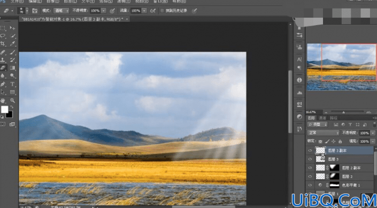Enable airbrush mode icon
This screenshot has width=377, height=208.
pyautogui.click(x=152, y=11)
